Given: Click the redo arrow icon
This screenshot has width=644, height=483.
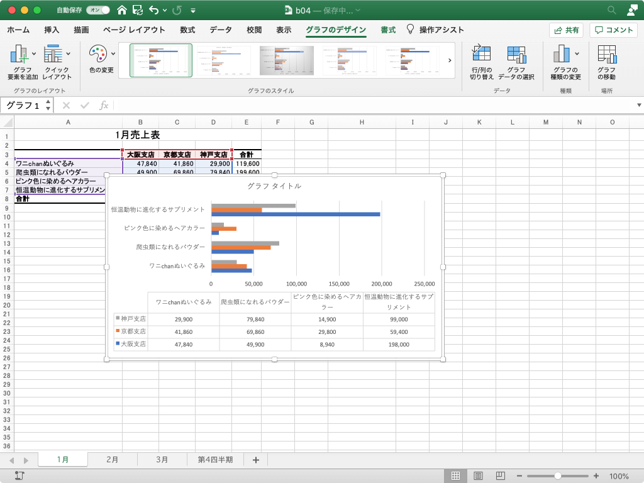Looking at the screenshot, I should coord(177,10).
